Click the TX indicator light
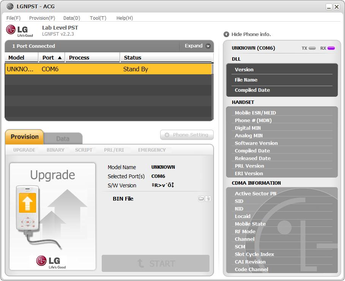345x281 pixels. (x=312, y=48)
